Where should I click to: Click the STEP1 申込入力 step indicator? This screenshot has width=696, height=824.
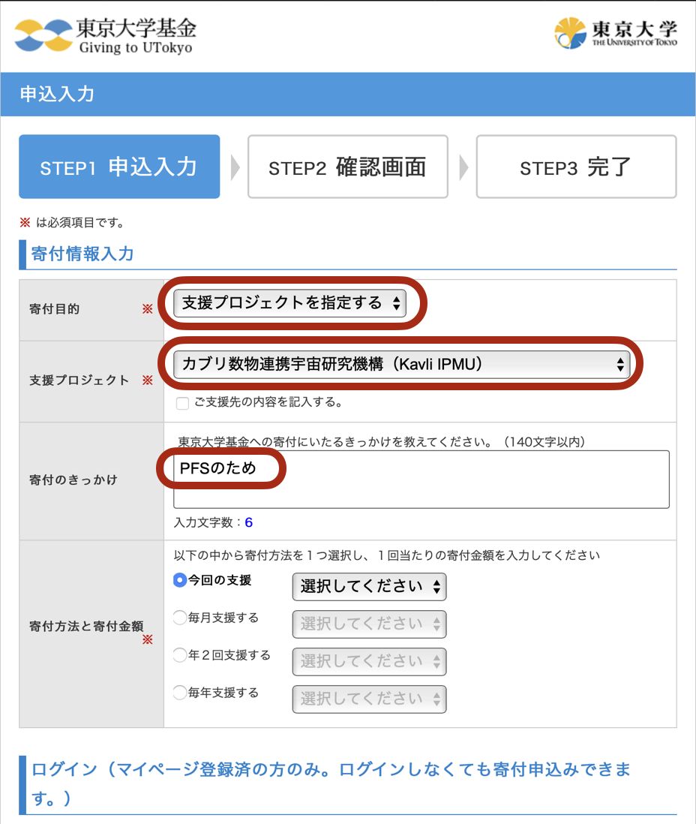(x=118, y=167)
